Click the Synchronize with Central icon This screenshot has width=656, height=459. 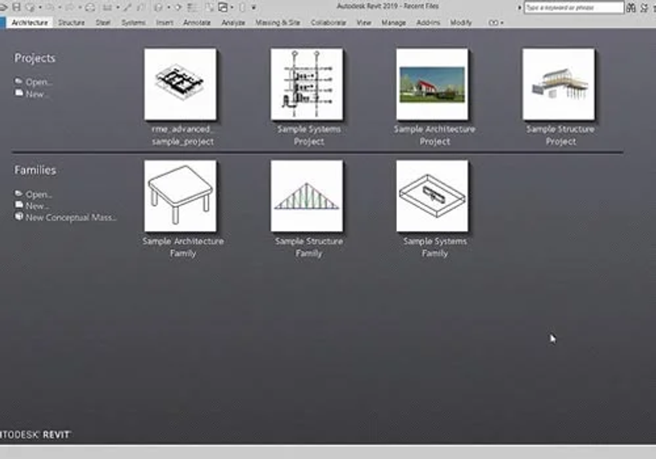pos(30,7)
